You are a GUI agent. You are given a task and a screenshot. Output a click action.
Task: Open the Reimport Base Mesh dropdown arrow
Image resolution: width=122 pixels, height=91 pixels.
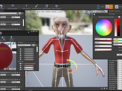(19, 7)
